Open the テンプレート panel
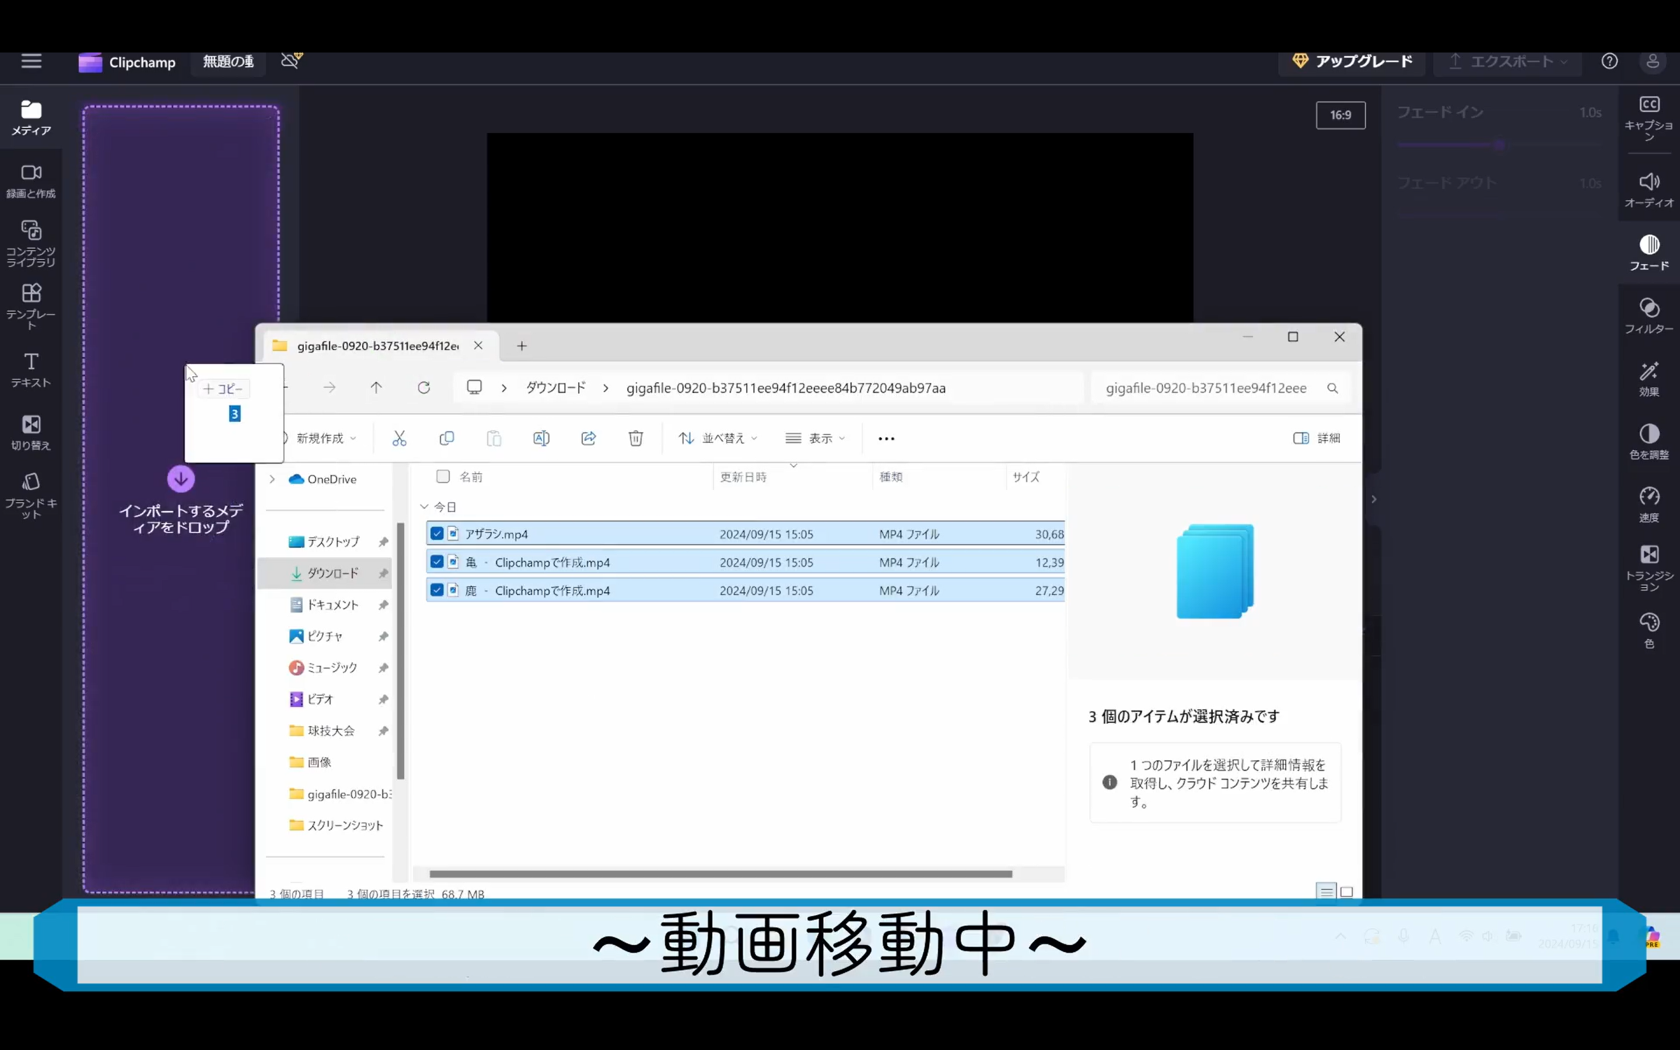The width and height of the screenshot is (1680, 1050). pos(32,306)
